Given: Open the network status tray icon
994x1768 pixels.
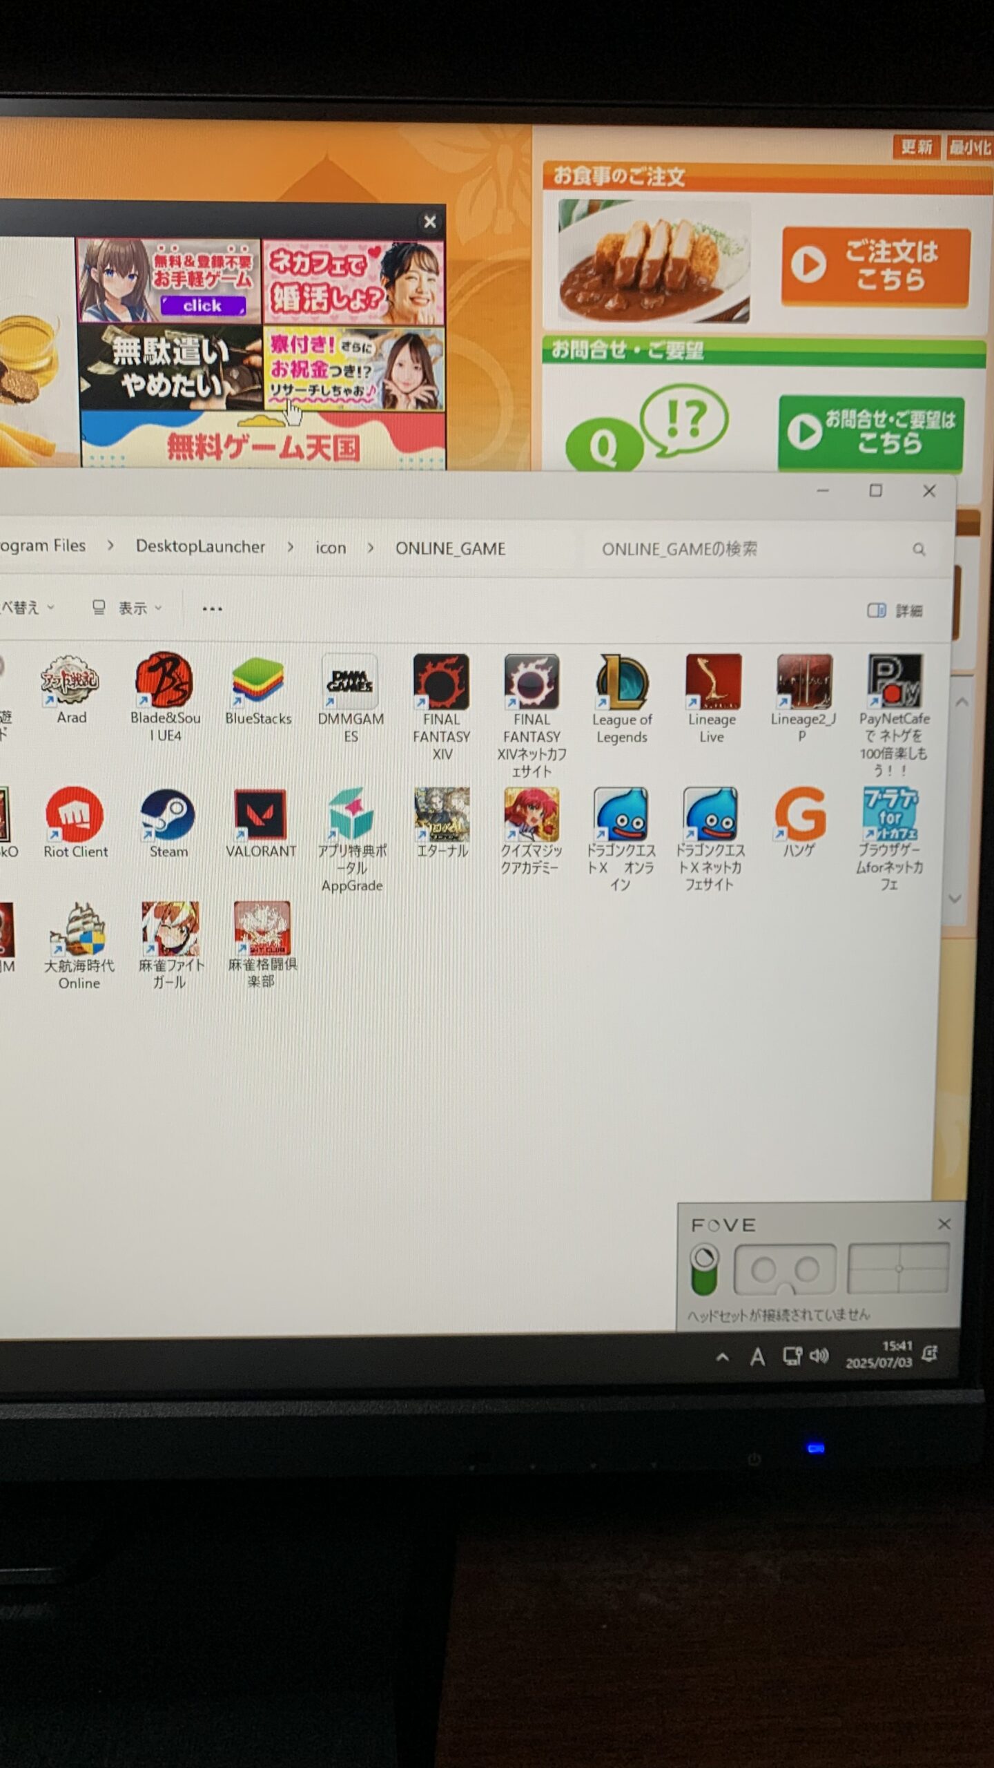Looking at the screenshot, I should [x=792, y=1356].
